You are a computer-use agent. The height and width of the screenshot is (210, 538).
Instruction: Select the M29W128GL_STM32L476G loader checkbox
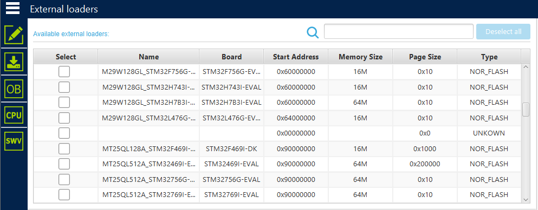click(64, 118)
